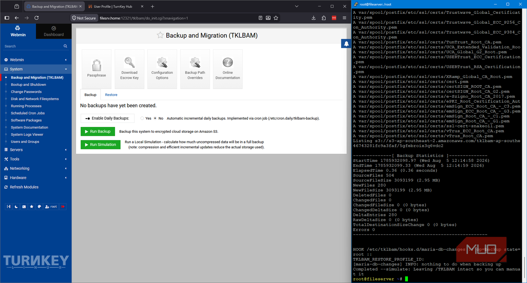The height and width of the screenshot is (283, 527).
Task: Select Yes for Enable Daily Backups
Action: [x=142, y=118]
